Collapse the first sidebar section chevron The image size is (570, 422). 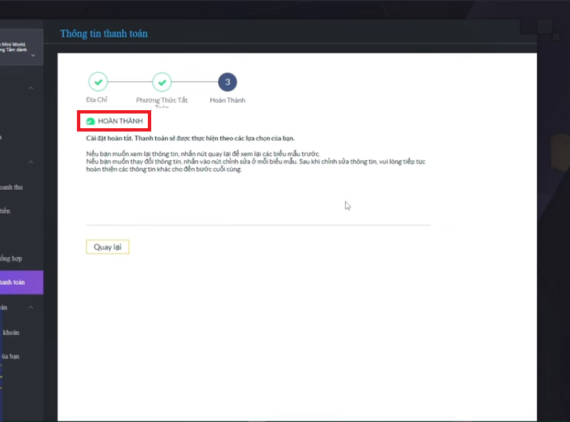[31, 88]
